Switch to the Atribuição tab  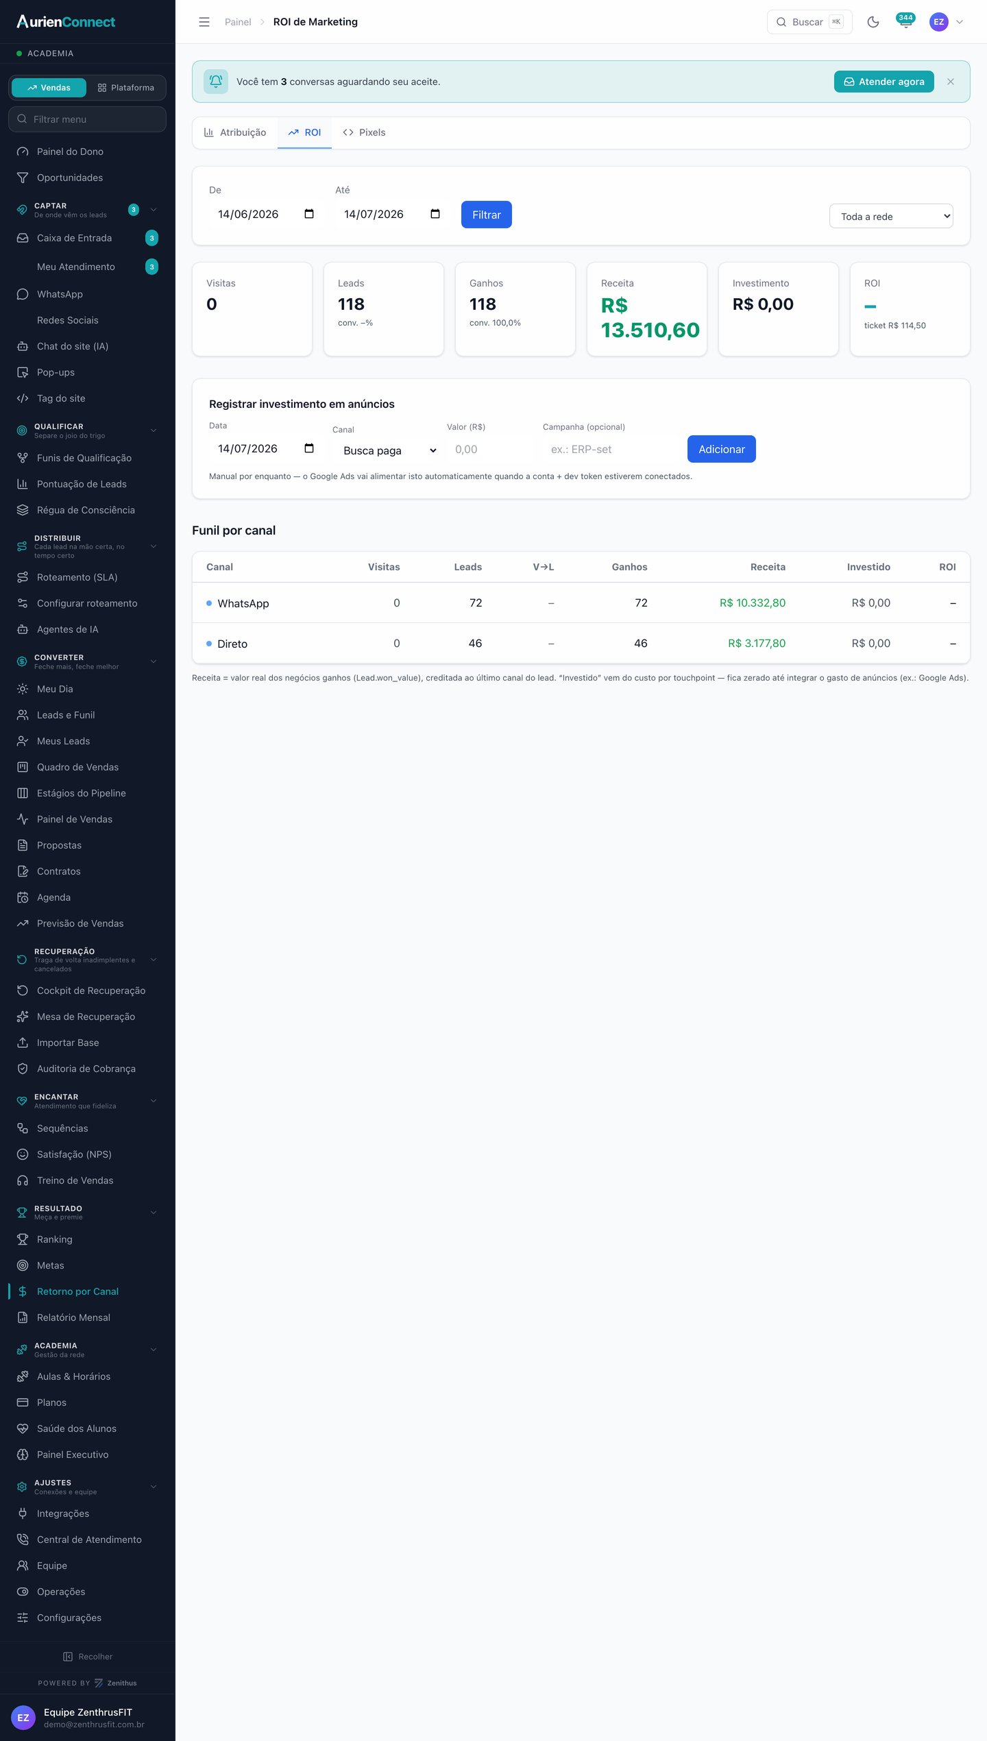click(x=235, y=132)
